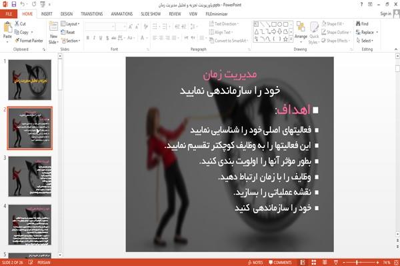Open Shape Fill dropdown
Viewport: 400px width, 266px height.
[x=333, y=24]
